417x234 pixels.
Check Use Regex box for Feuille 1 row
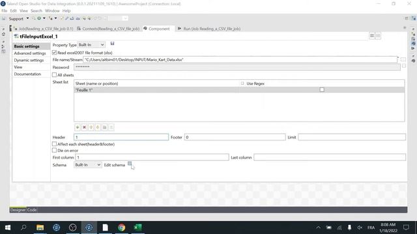(x=322, y=90)
